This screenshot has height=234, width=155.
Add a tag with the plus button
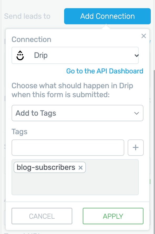(136, 148)
